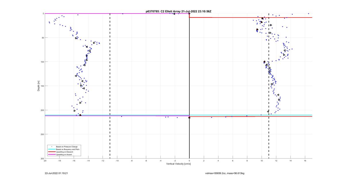Click the solid black vertical line at zero velocity
The height and width of the screenshot is (178, 345).
tap(189, 86)
